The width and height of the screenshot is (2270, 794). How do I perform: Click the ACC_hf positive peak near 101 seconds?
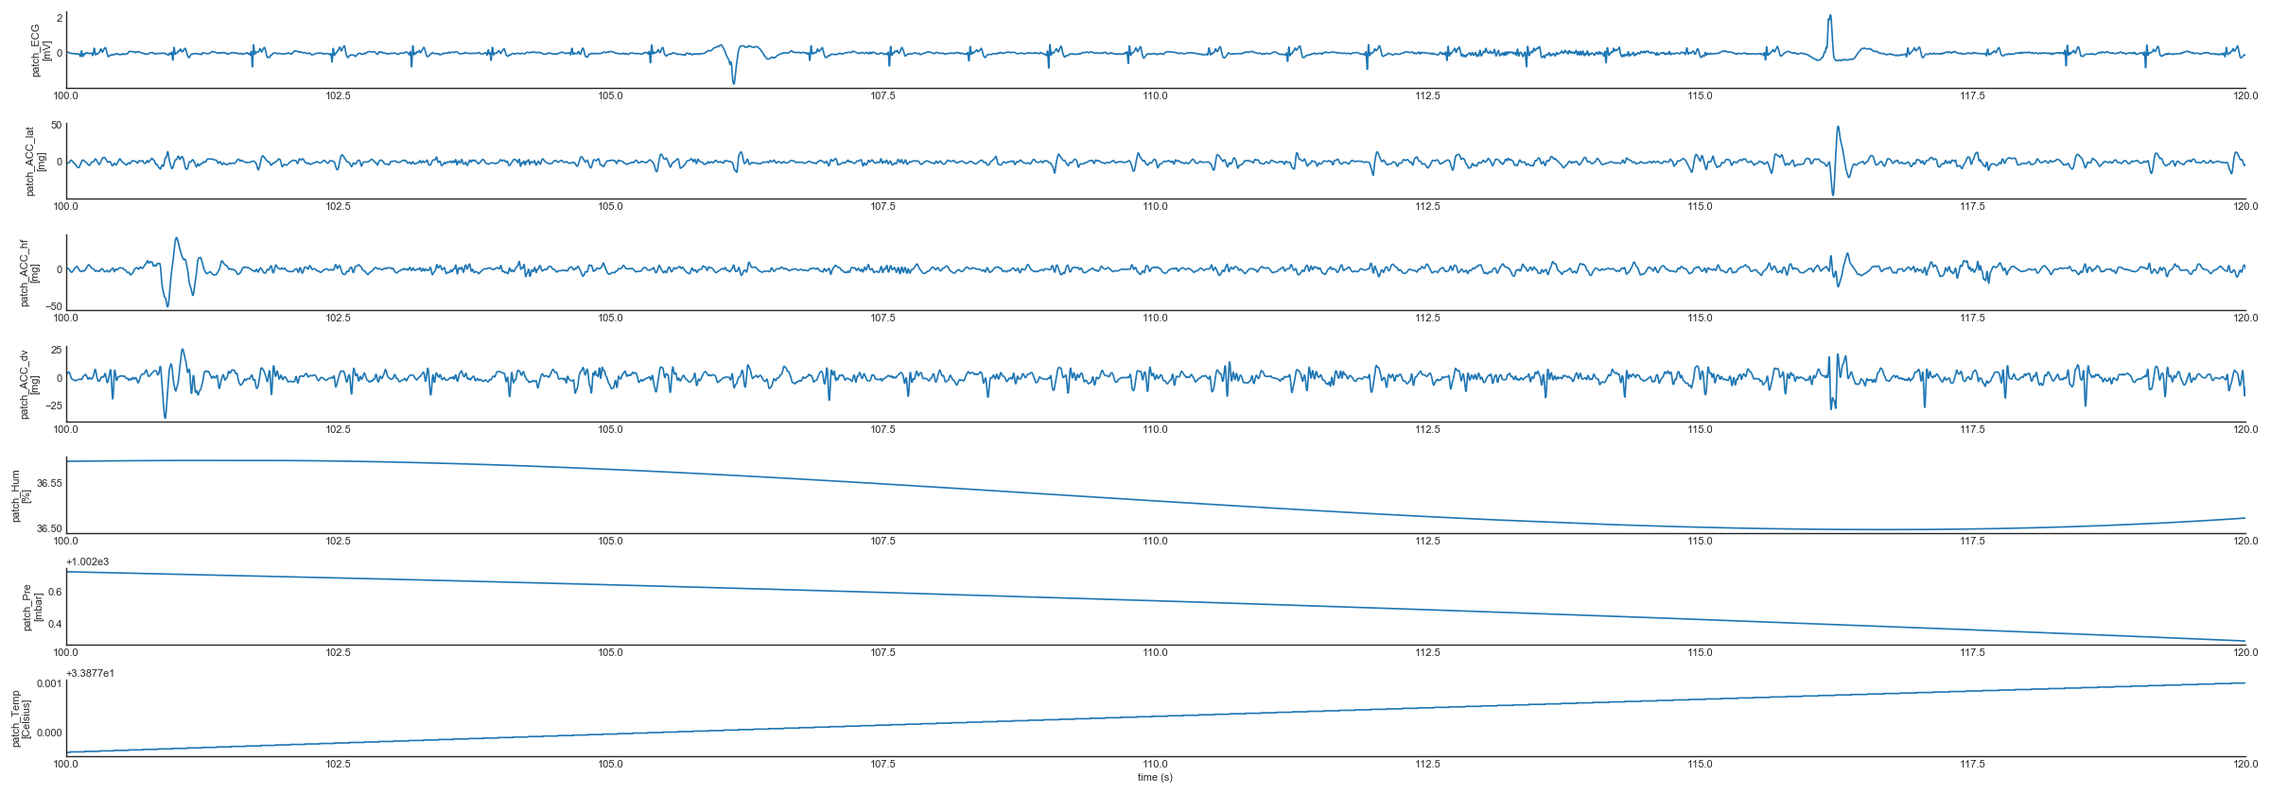pyautogui.click(x=177, y=239)
